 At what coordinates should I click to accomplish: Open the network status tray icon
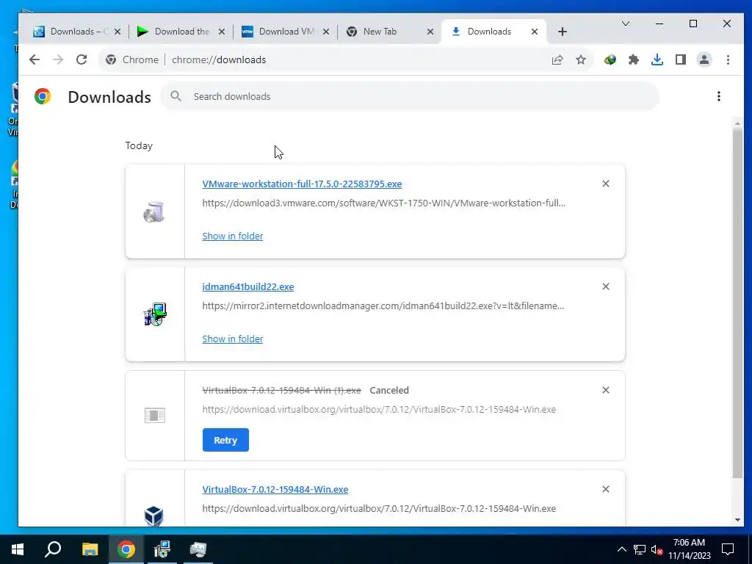coord(640,549)
